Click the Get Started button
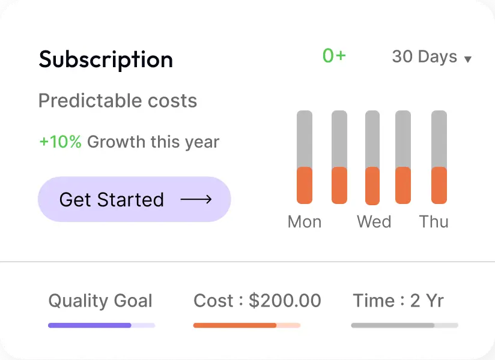495x360 pixels. coord(134,199)
